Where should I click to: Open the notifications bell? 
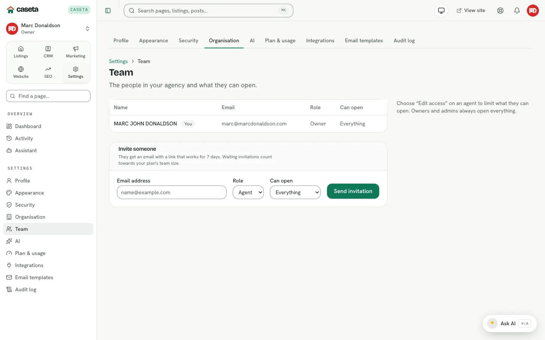(517, 11)
